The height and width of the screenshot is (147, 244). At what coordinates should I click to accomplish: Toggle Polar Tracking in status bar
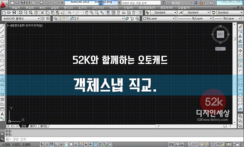pyautogui.click(x=61, y=144)
